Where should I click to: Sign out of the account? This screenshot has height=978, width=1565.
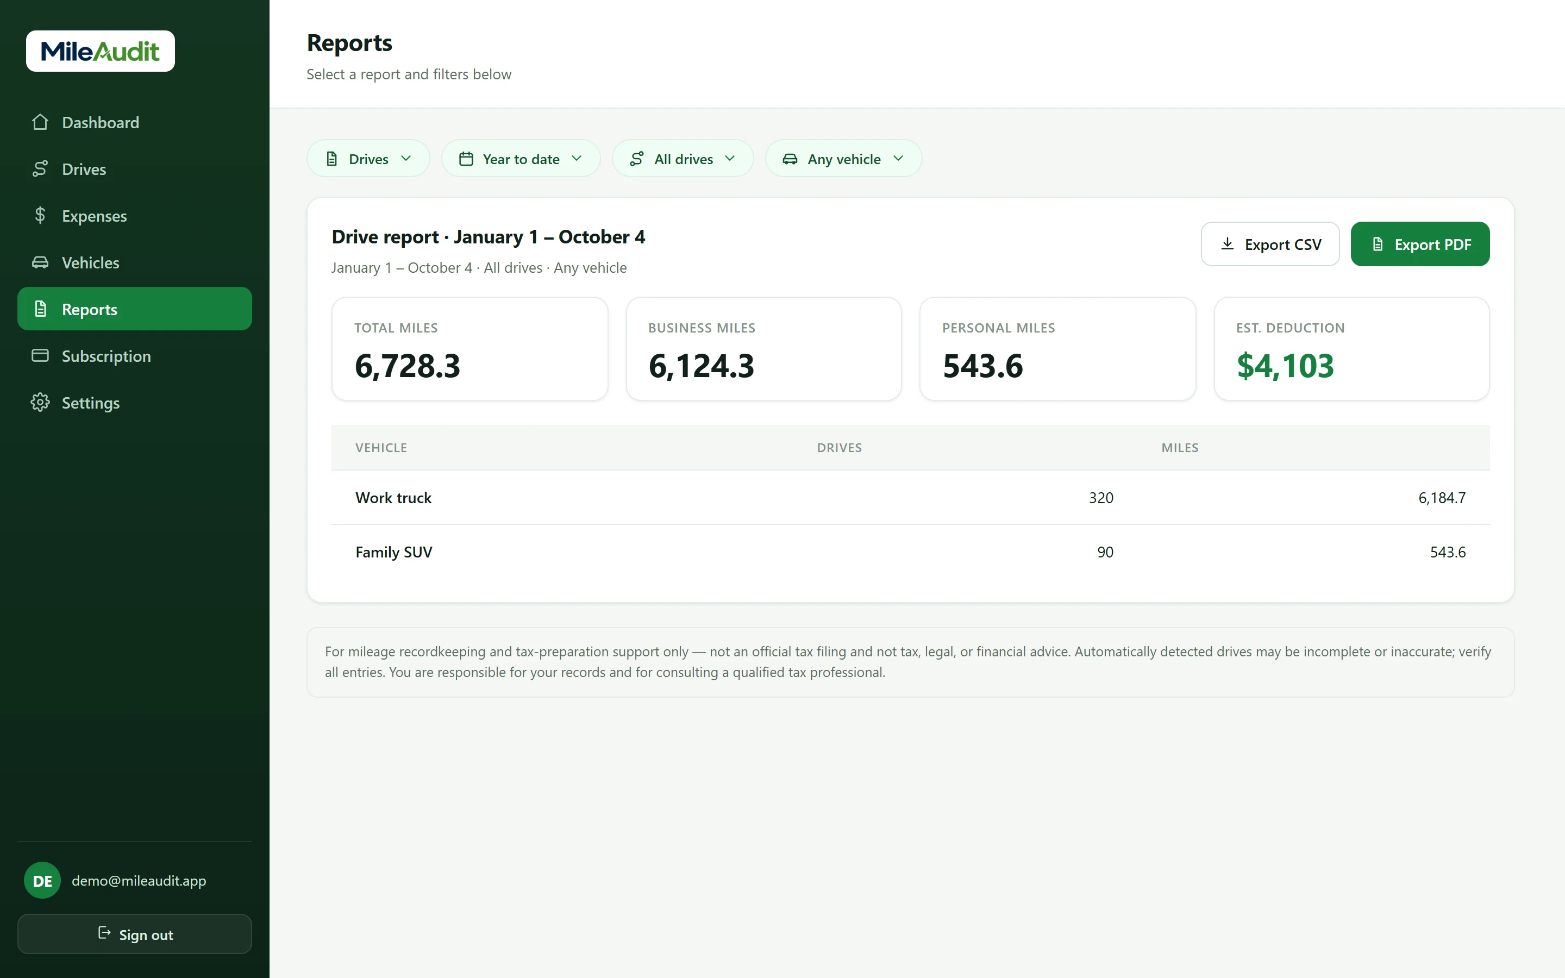coord(135,934)
